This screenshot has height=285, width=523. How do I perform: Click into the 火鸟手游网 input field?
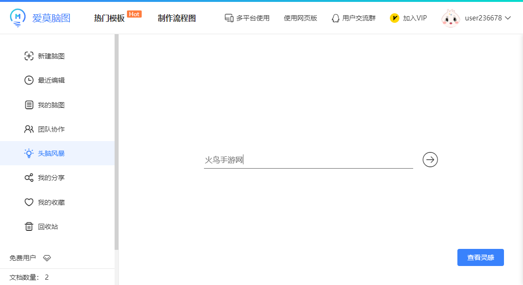click(x=309, y=160)
